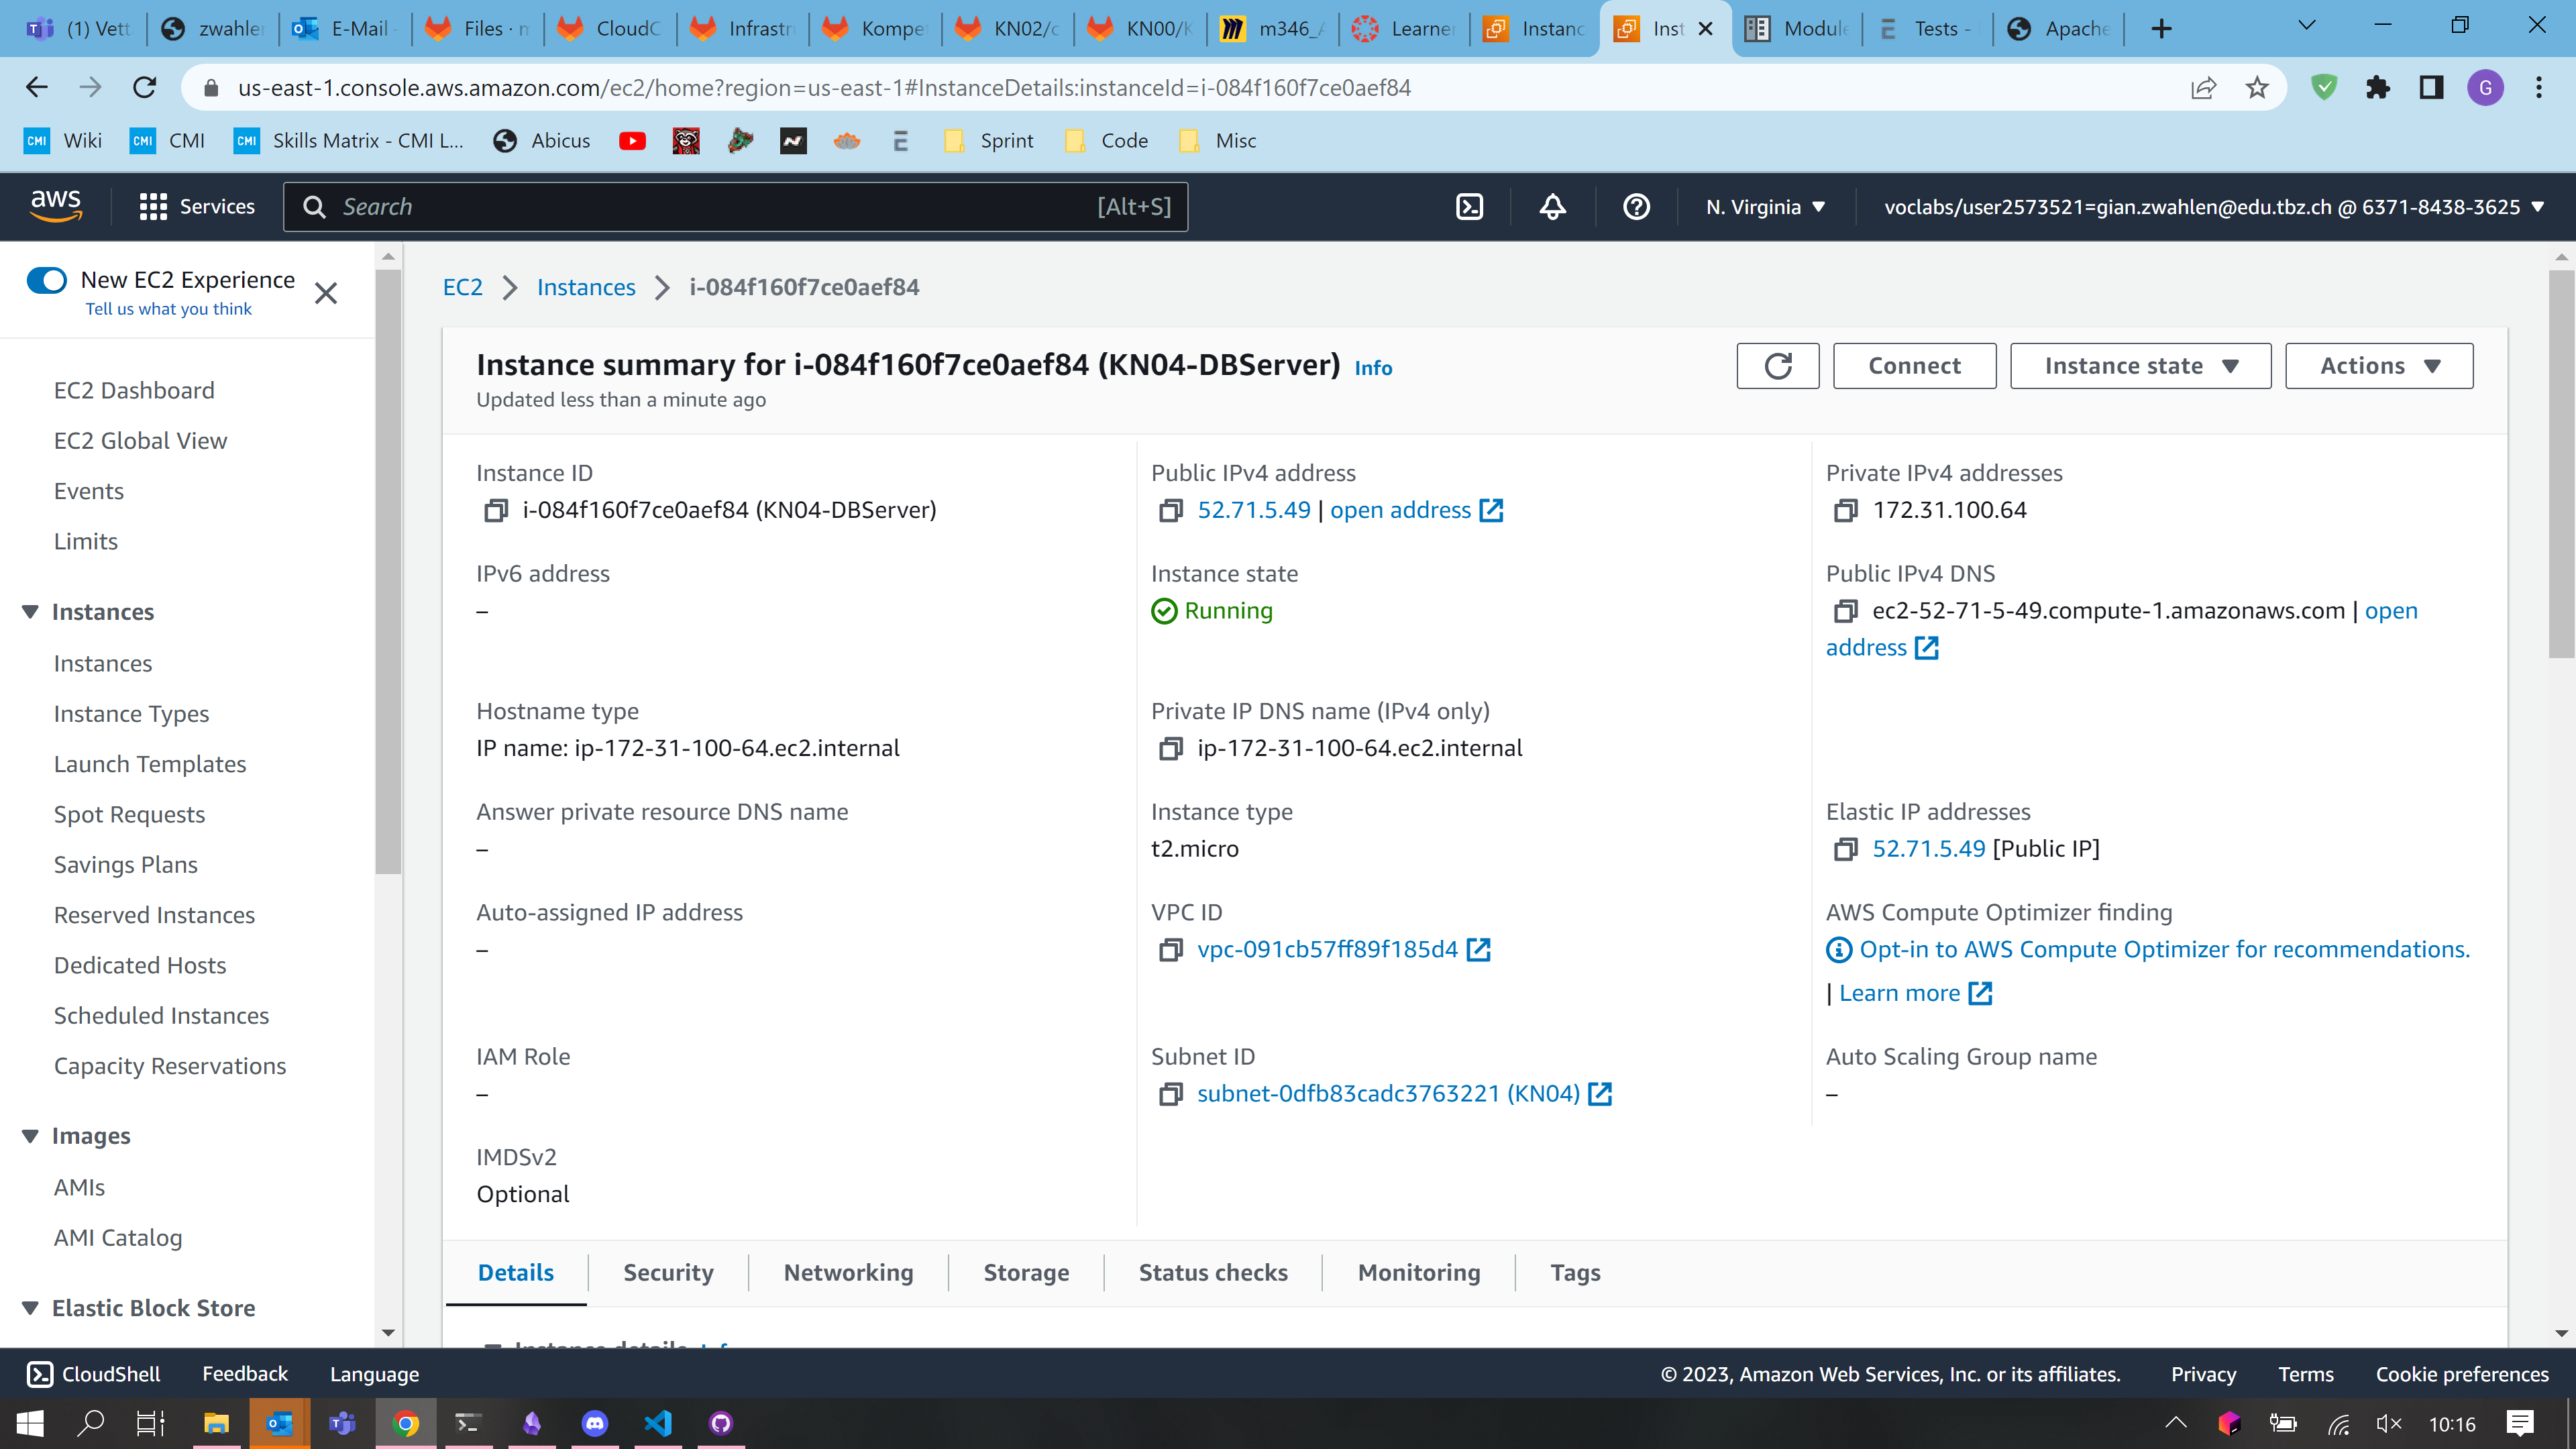Collapse the Instances sidebar section
This screenshot has height=1449, width=2576.
point(30,612)
